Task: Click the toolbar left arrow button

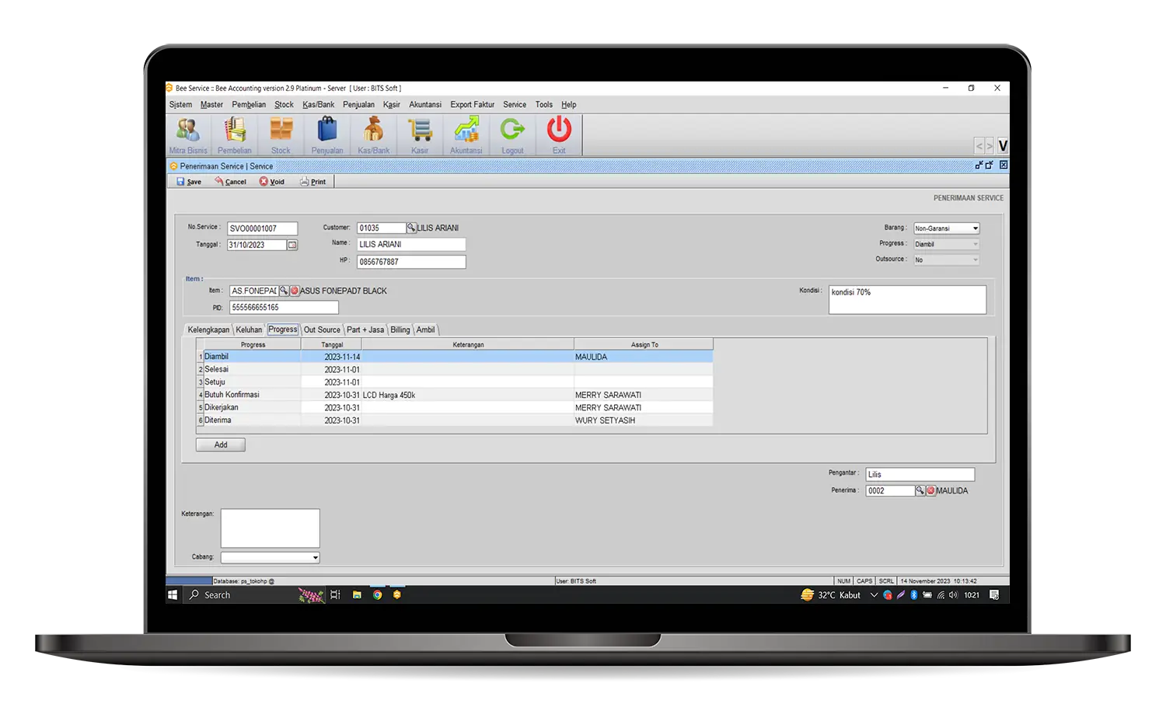Action: pyautogui.click(x=979, y=146)
